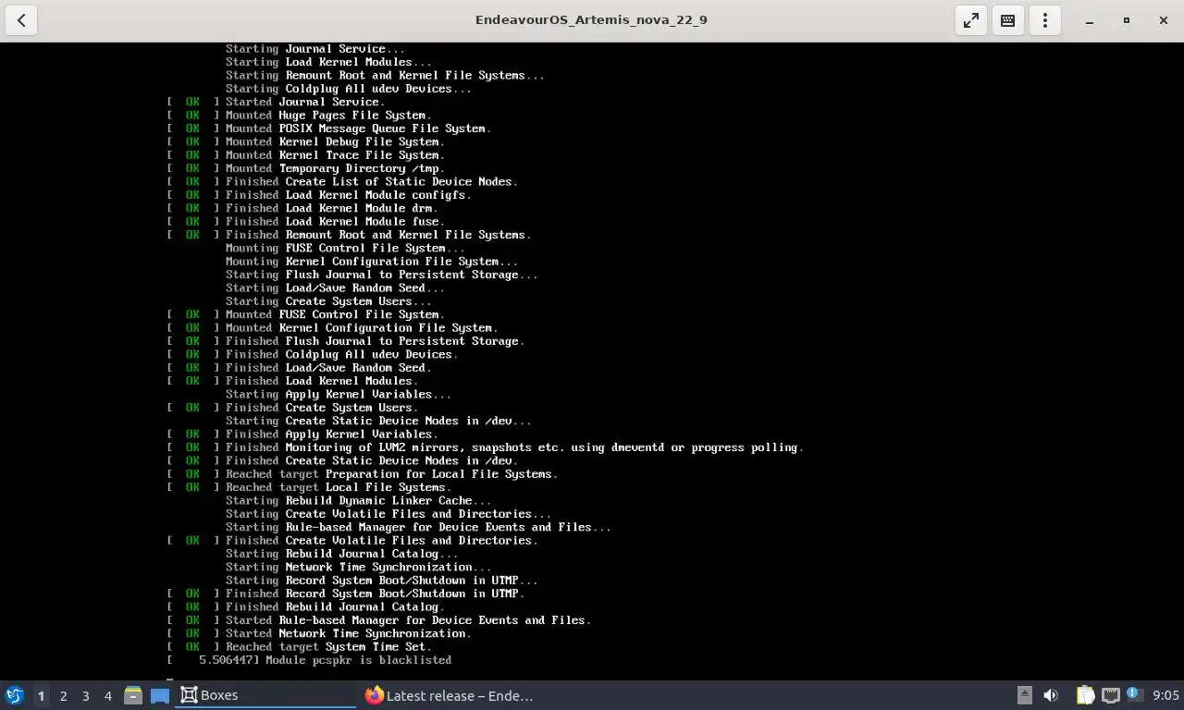Launch the file manager from the panel
Viewport: 1184px width, 710px height.
(133, 695)
